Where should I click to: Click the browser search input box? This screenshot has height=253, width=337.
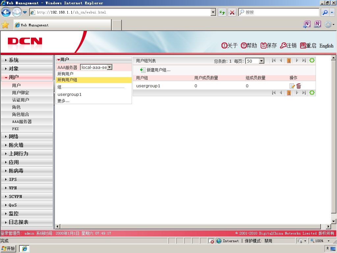click(x=279, y=12)
